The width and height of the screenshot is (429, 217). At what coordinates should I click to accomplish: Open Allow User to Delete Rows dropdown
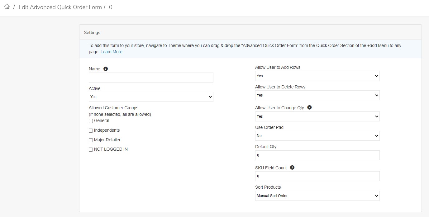coord(317,95)
